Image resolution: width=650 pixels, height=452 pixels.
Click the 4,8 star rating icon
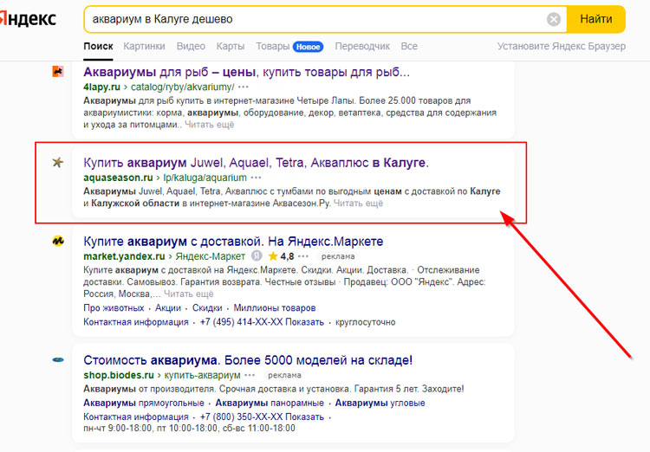[272, 257]
